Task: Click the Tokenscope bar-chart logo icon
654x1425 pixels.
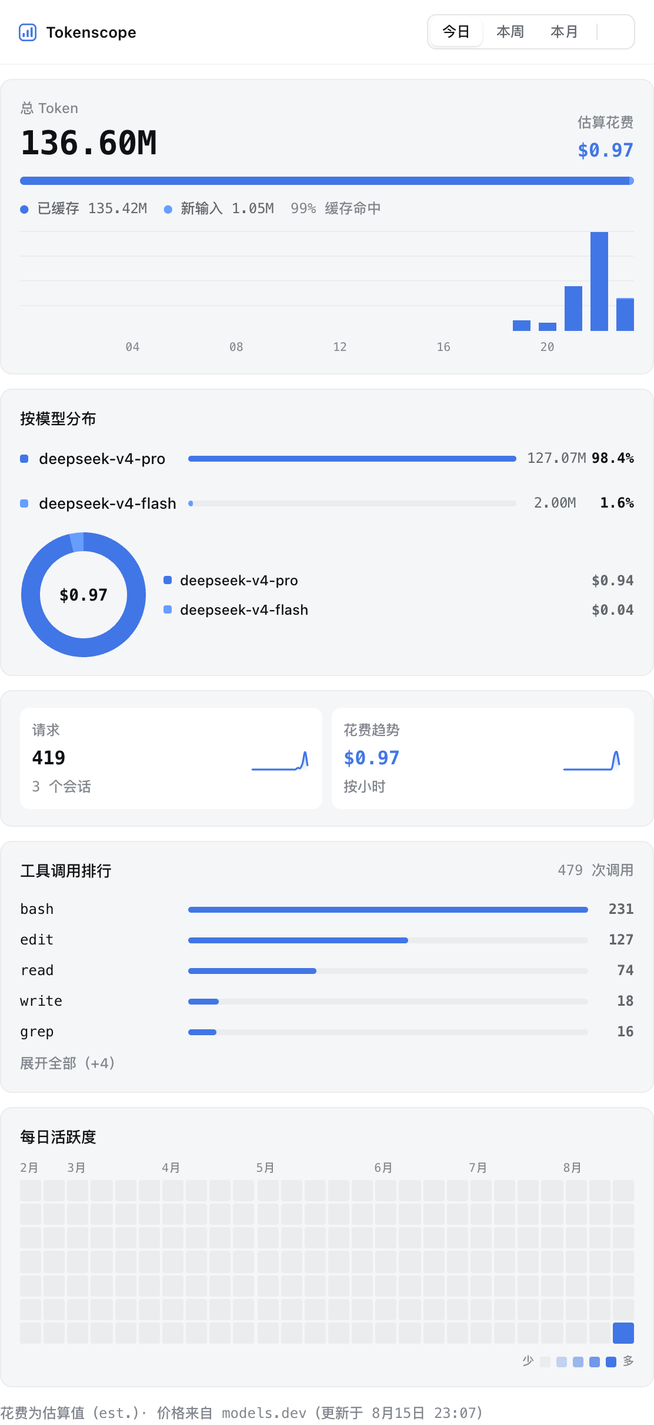Action: (x=28, y=32)
